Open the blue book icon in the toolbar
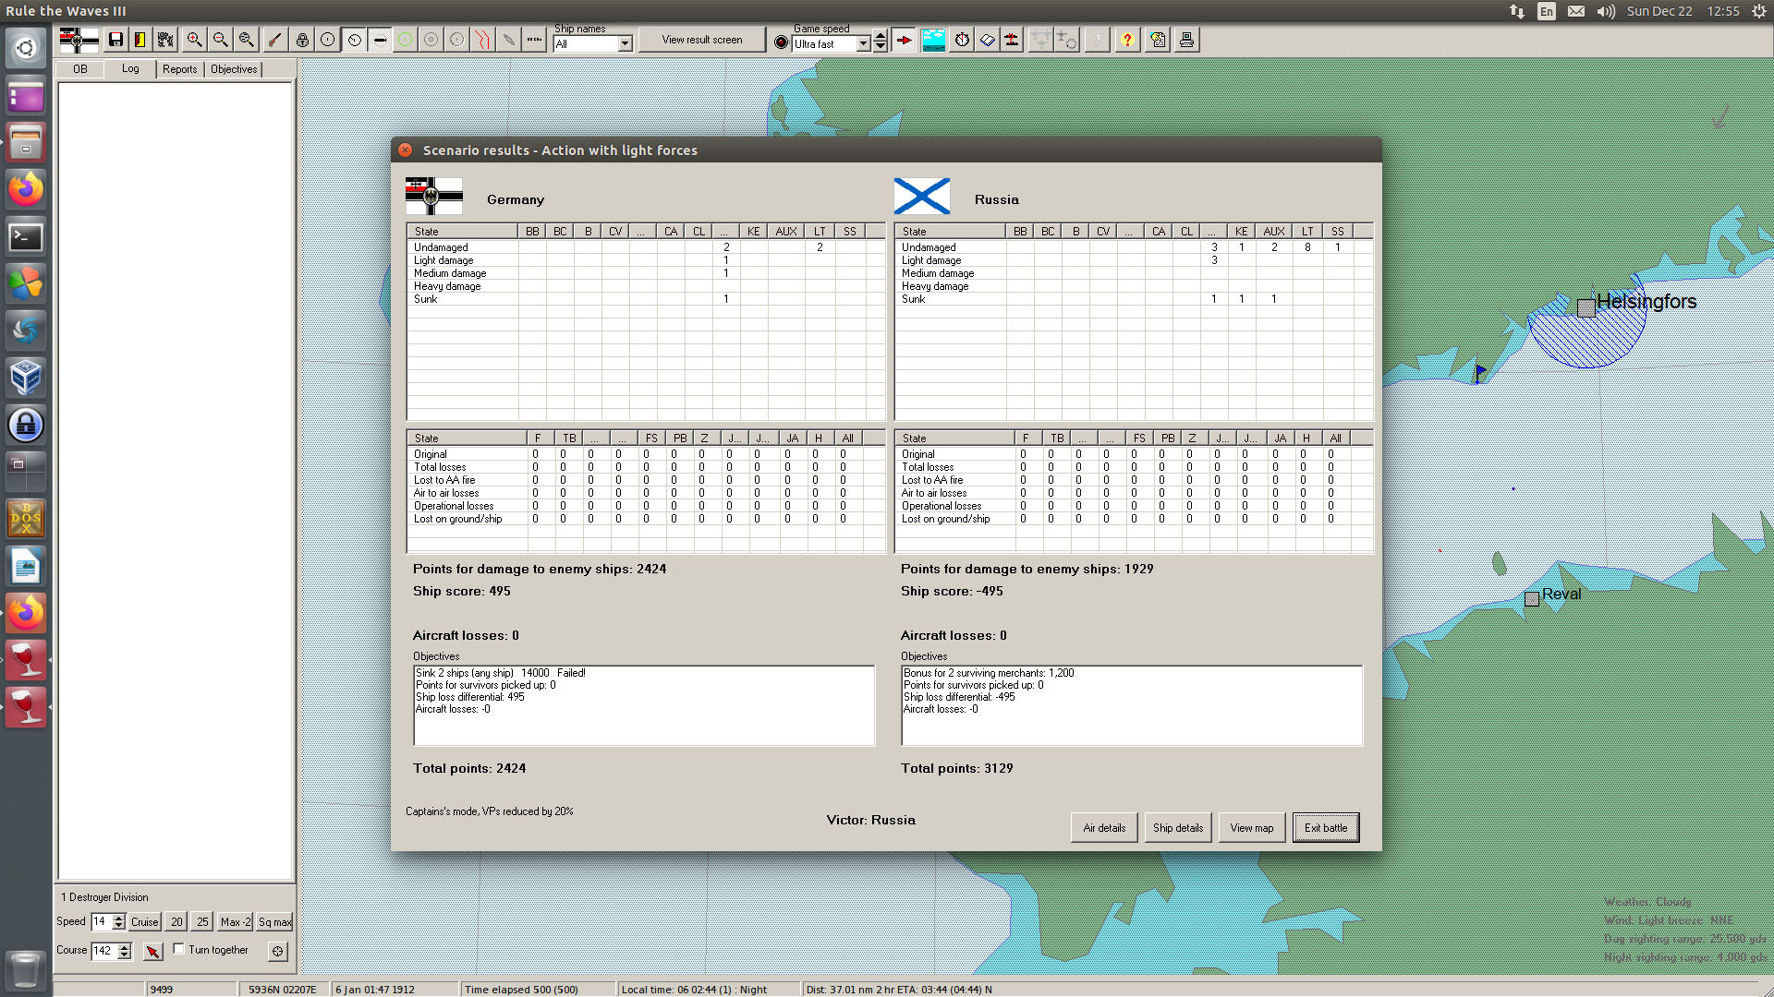 [x=988, y=40]
